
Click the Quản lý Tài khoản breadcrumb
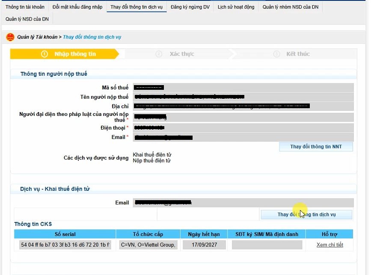[37, 37]
